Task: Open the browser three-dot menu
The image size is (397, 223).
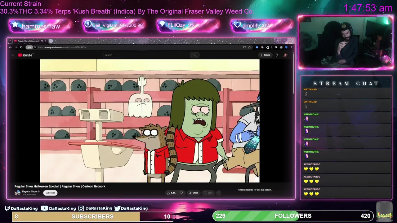Action: click(291, 47)
